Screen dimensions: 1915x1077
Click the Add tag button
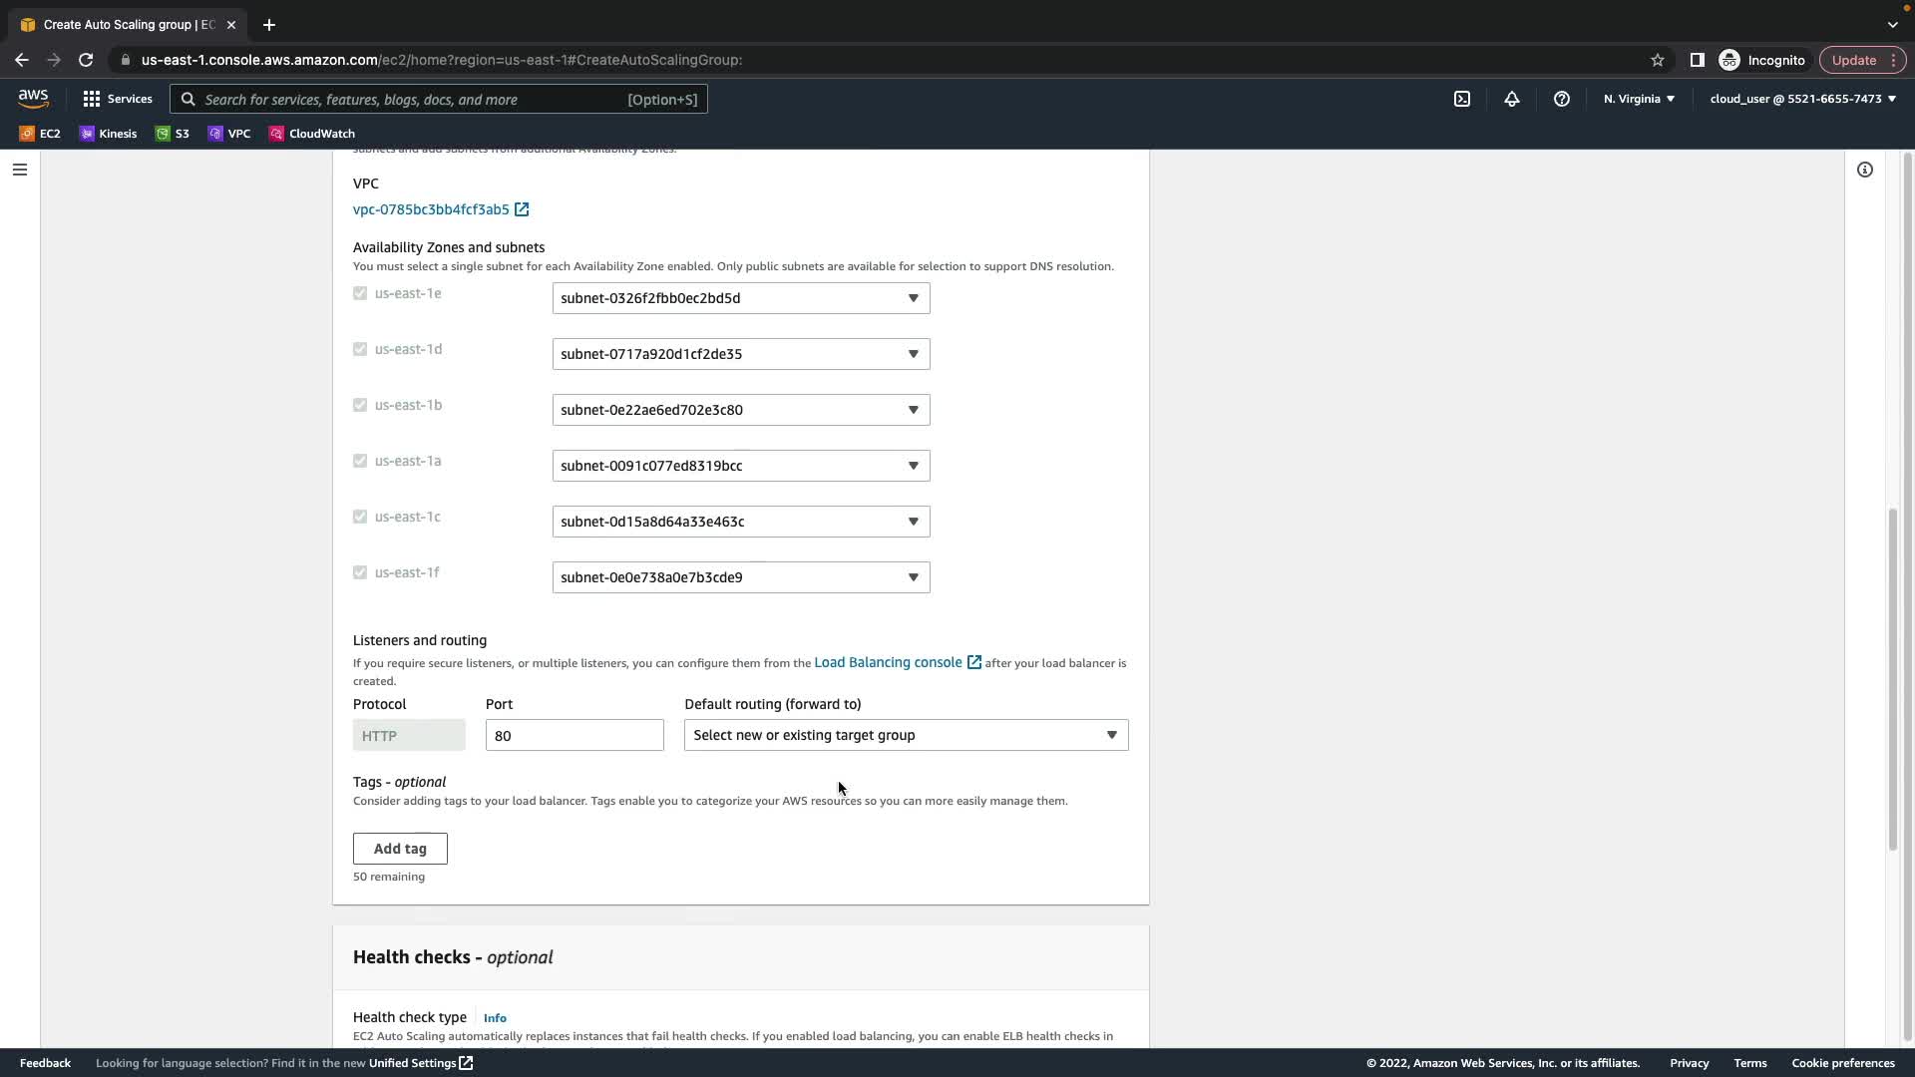[x=400, y=849]
